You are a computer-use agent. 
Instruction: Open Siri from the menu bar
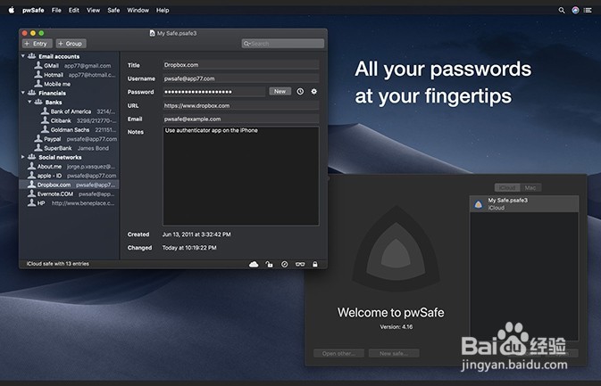point(575,11)
